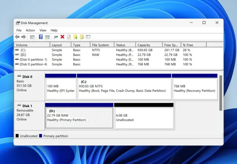237x164 pixels.
Task: Click the Disk 1 Removable label panel
Action: 29,116
